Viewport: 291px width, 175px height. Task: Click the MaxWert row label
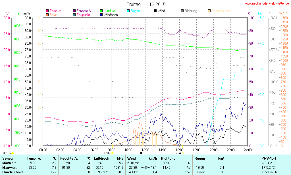(9, 168)
